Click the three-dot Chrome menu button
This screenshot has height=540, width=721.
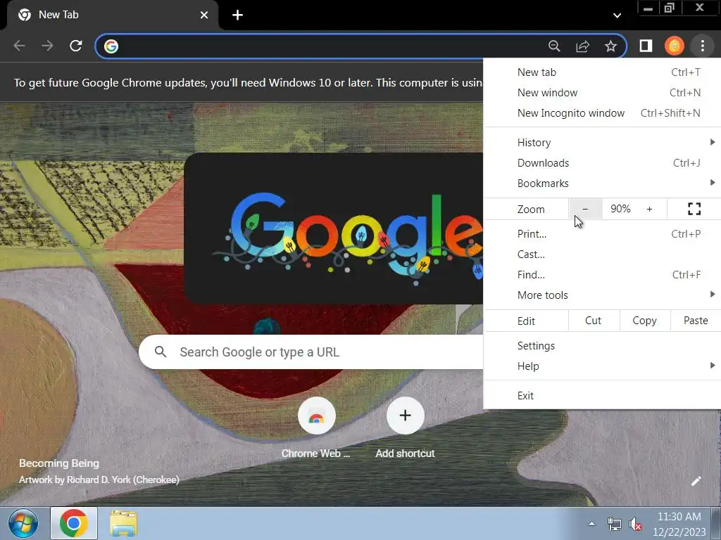(702, 46)
